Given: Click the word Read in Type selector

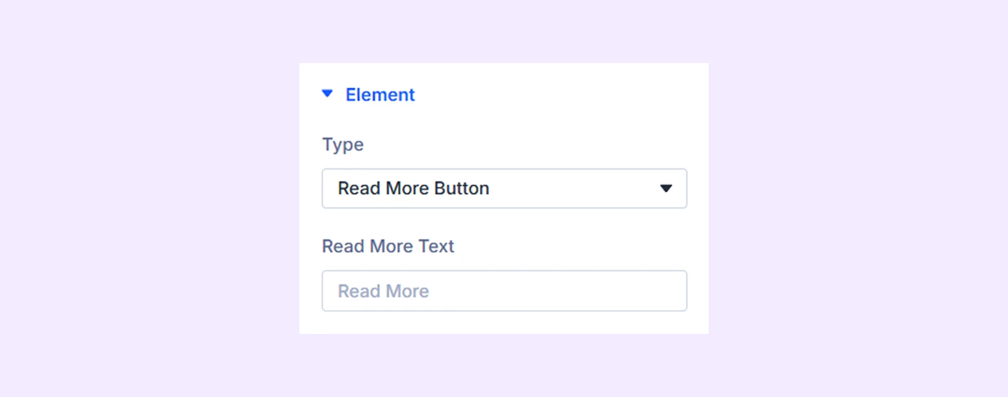Looking at the screenshot, I should point(358,188).
